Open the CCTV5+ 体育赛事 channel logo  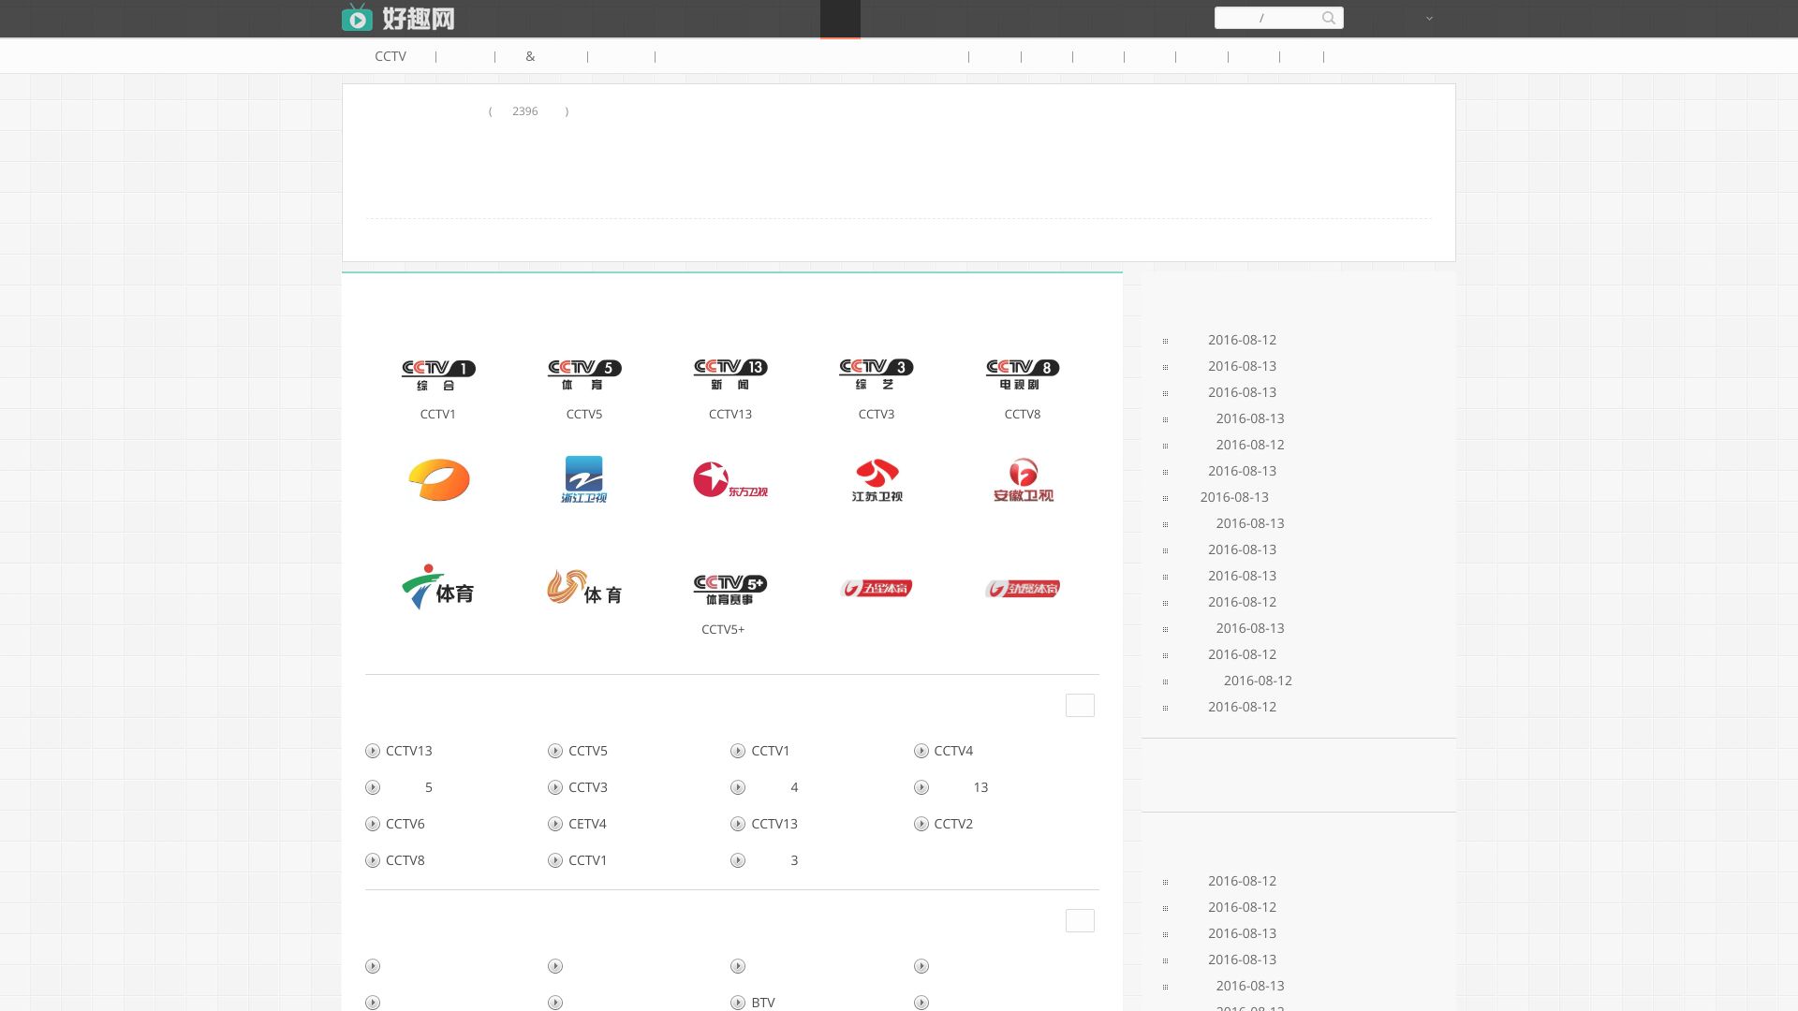point(730,590)
